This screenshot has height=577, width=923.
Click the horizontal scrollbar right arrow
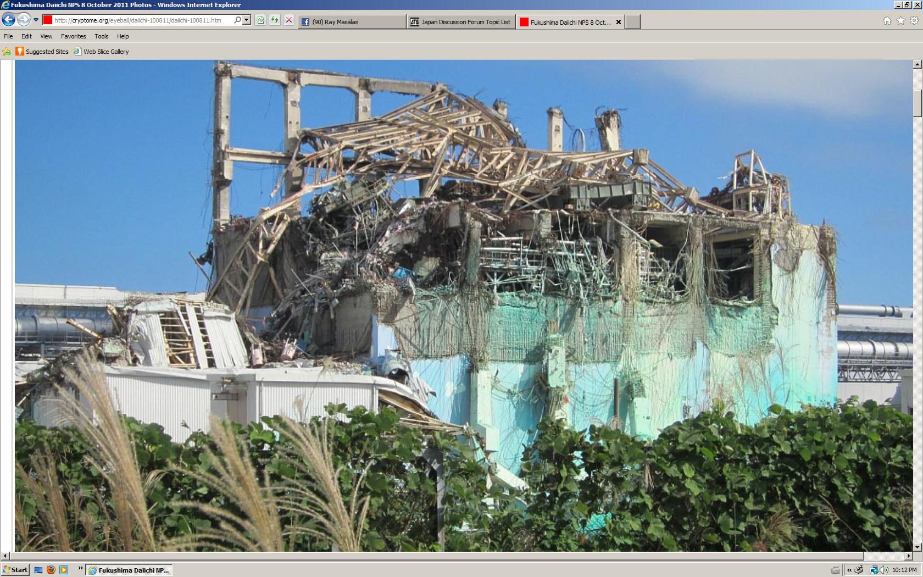point(908,556)
